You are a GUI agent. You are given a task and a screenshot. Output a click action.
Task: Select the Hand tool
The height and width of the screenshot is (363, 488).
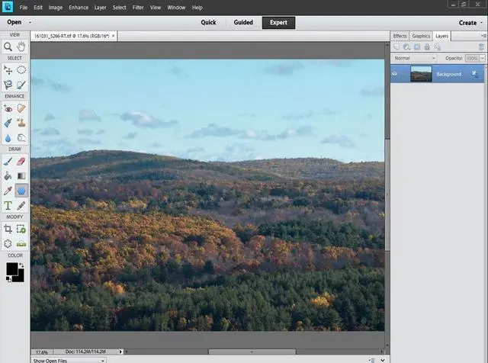pos(21,47)
